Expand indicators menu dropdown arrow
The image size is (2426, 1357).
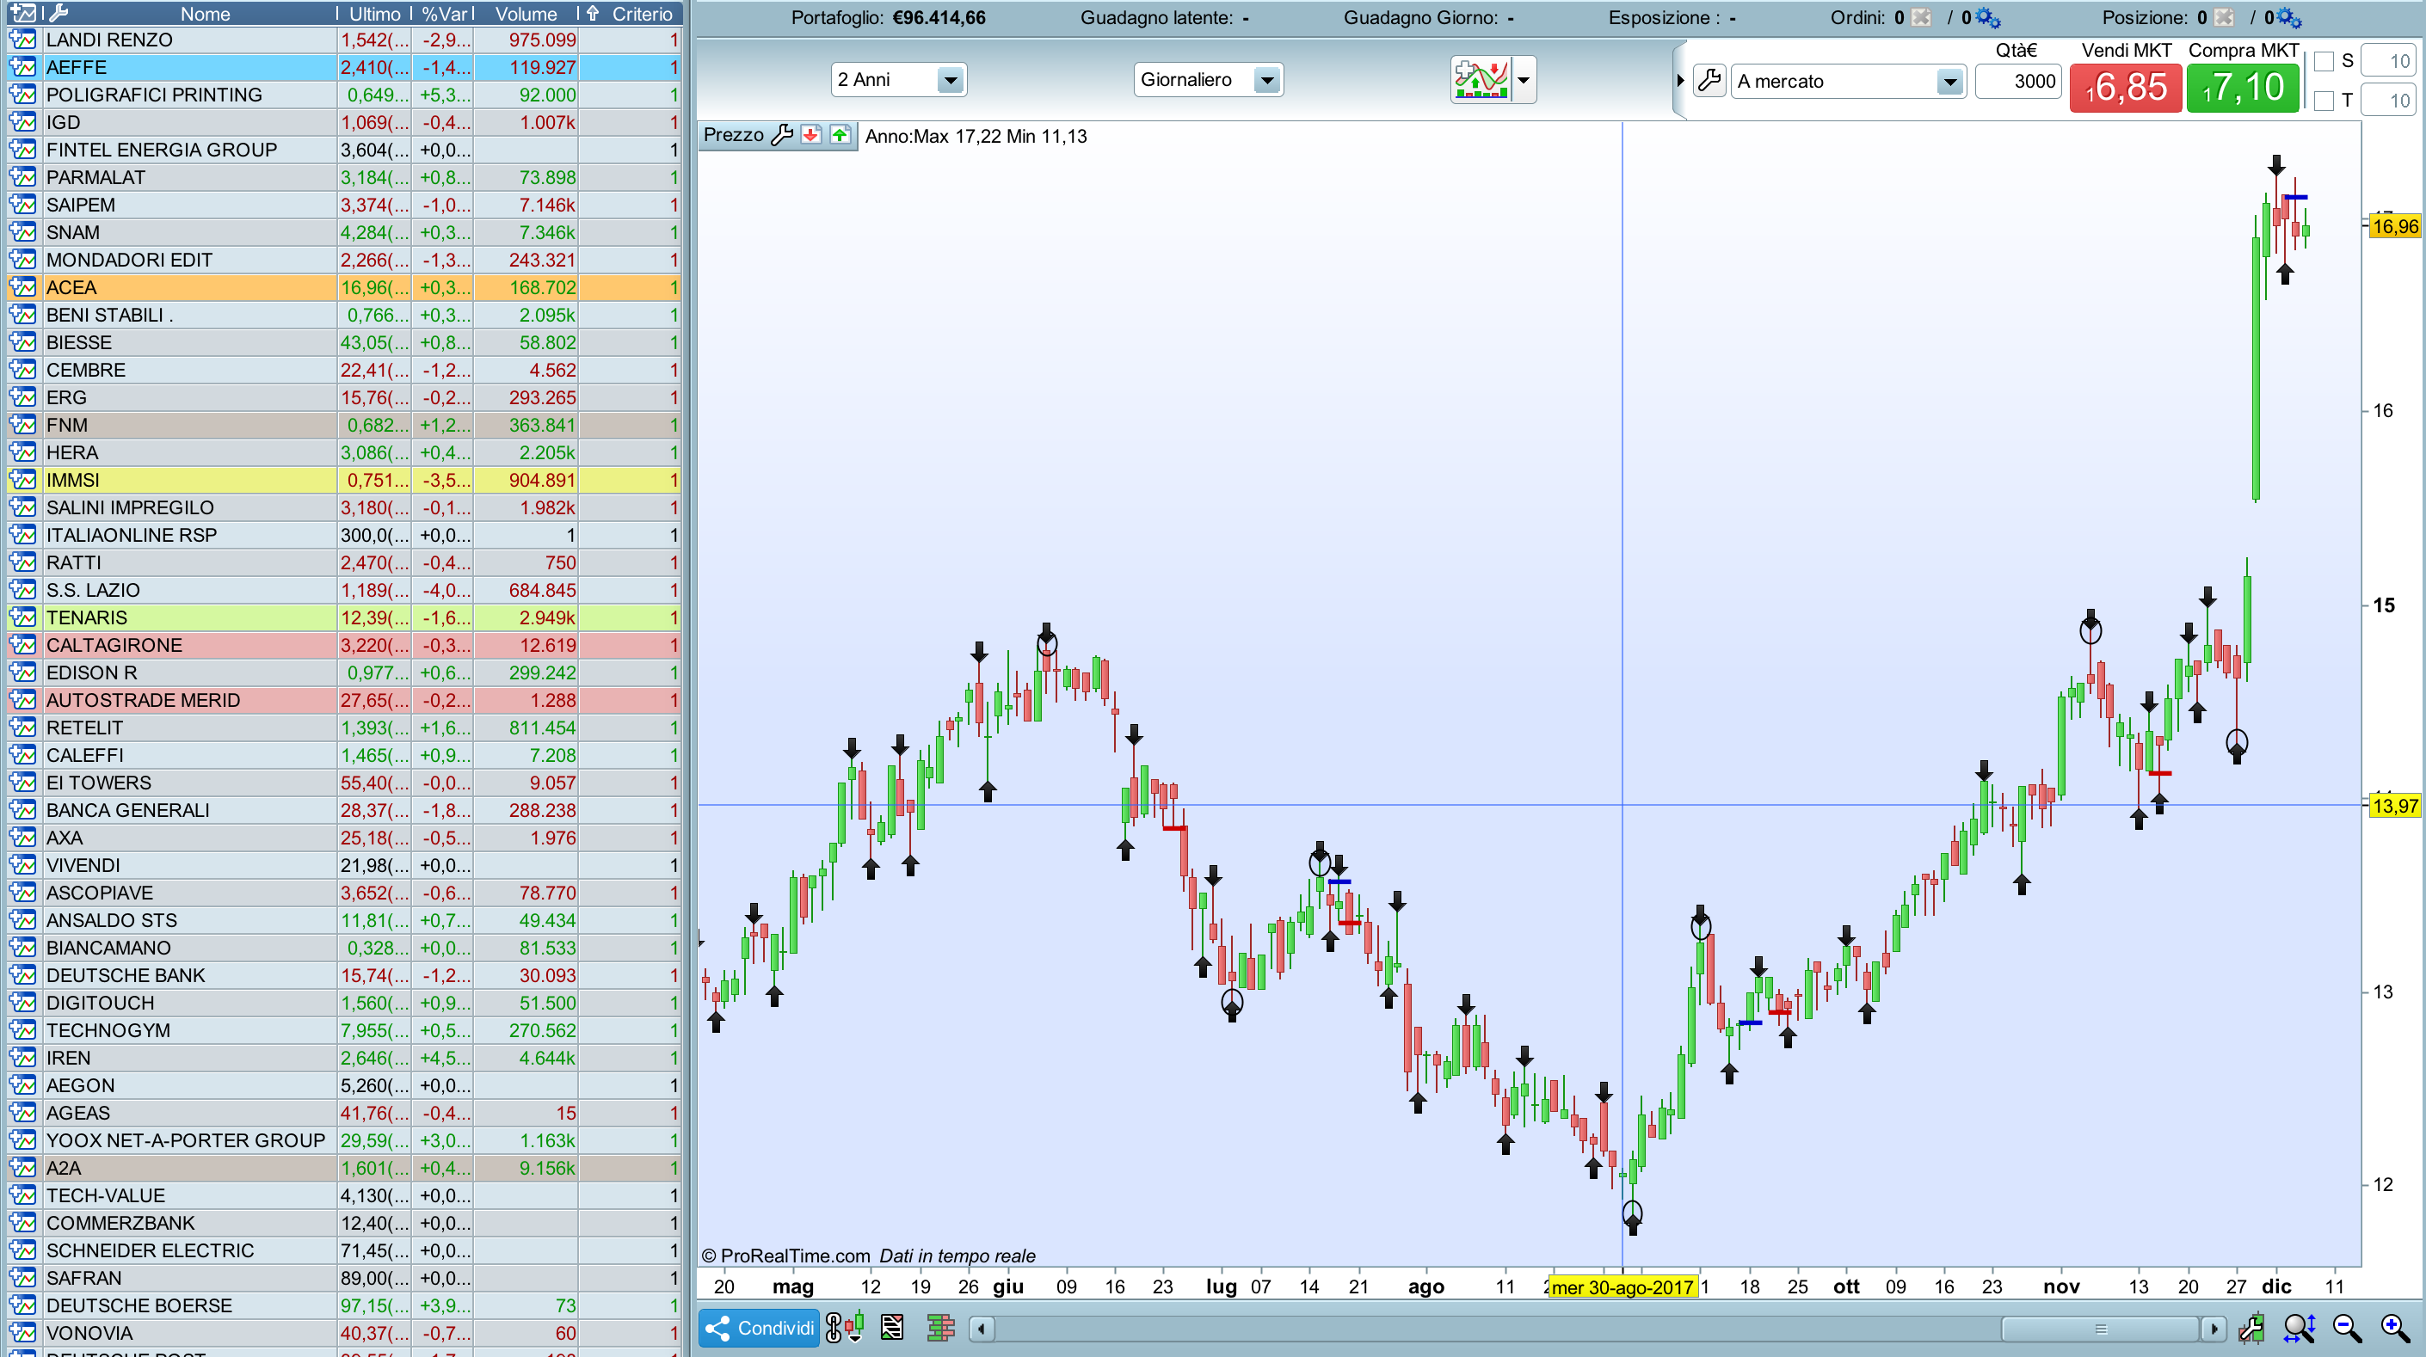(x=1524, y=80)
